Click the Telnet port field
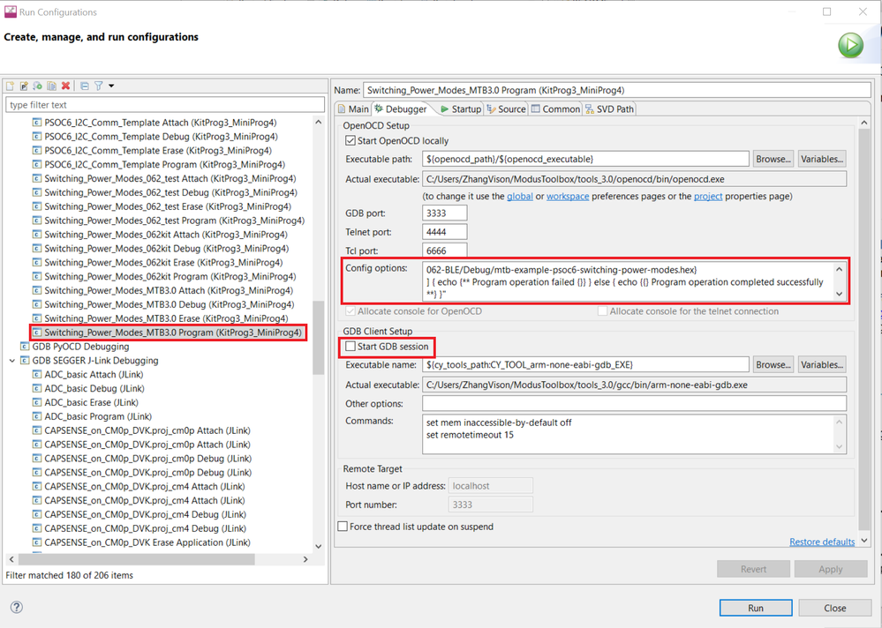The image size is (882, 628). tap(444, 231)
